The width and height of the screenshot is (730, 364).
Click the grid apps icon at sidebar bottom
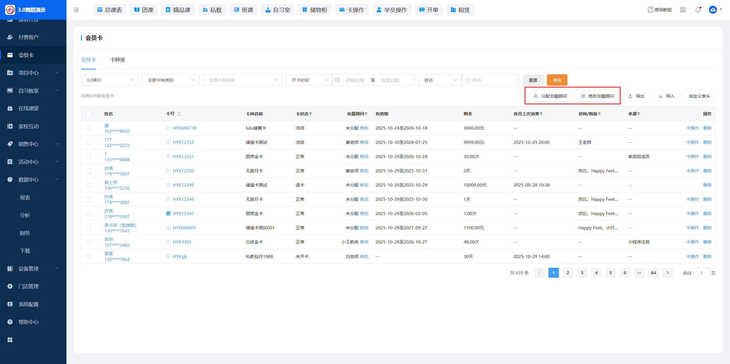10,340
